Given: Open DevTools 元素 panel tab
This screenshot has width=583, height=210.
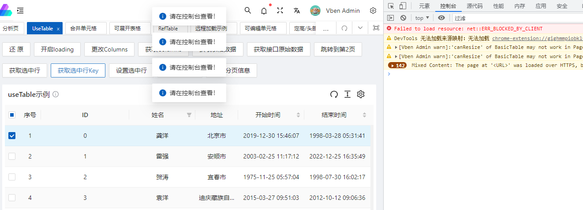Looking at the screenshot, I should coord(424,6).
